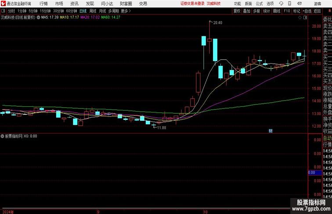The width and height of the screenshot is (332, 214).
Task: Open the mail envelope icon
Action: 300,4
